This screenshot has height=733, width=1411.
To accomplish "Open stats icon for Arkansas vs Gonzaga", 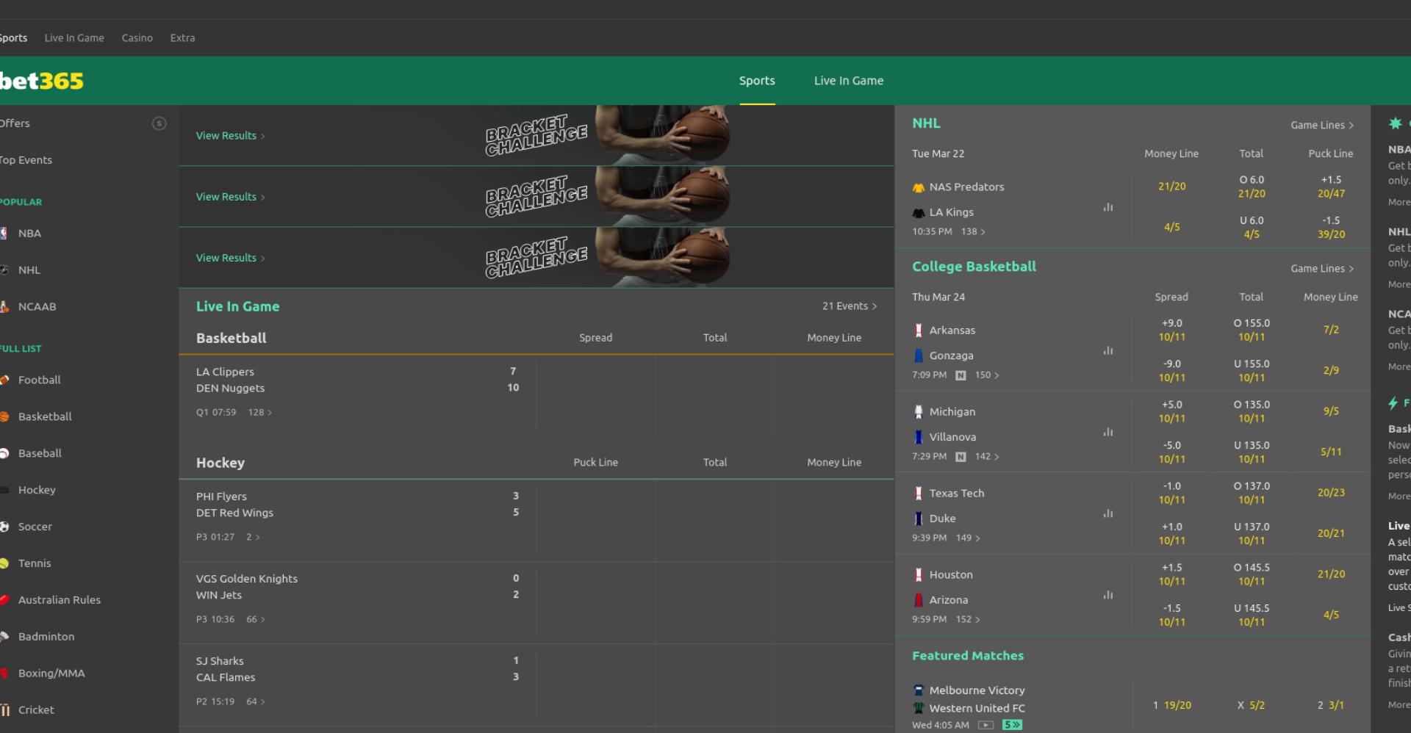I will 1108,351.
